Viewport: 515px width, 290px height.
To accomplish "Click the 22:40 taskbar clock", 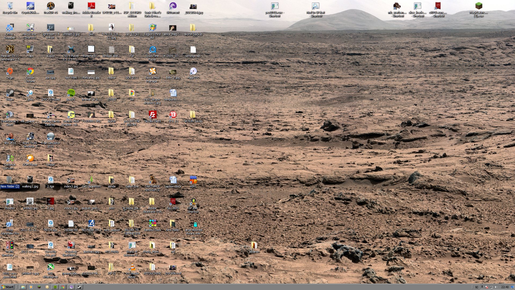I will pyautogui.click(x=505, y=287).
